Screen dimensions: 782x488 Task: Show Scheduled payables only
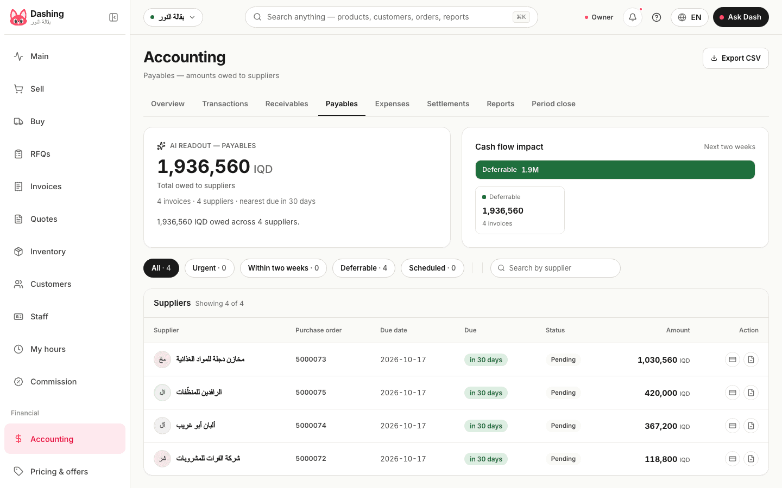(x=432, y=268)
